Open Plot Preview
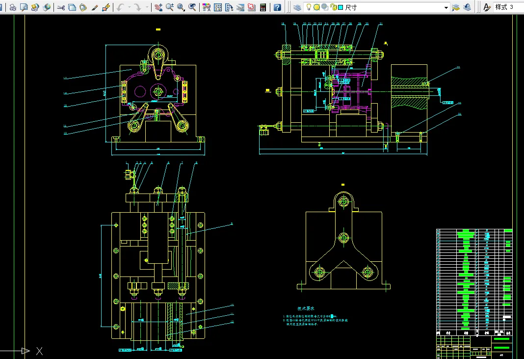Viewport: 524px width, 359px height. click(24, 7)
